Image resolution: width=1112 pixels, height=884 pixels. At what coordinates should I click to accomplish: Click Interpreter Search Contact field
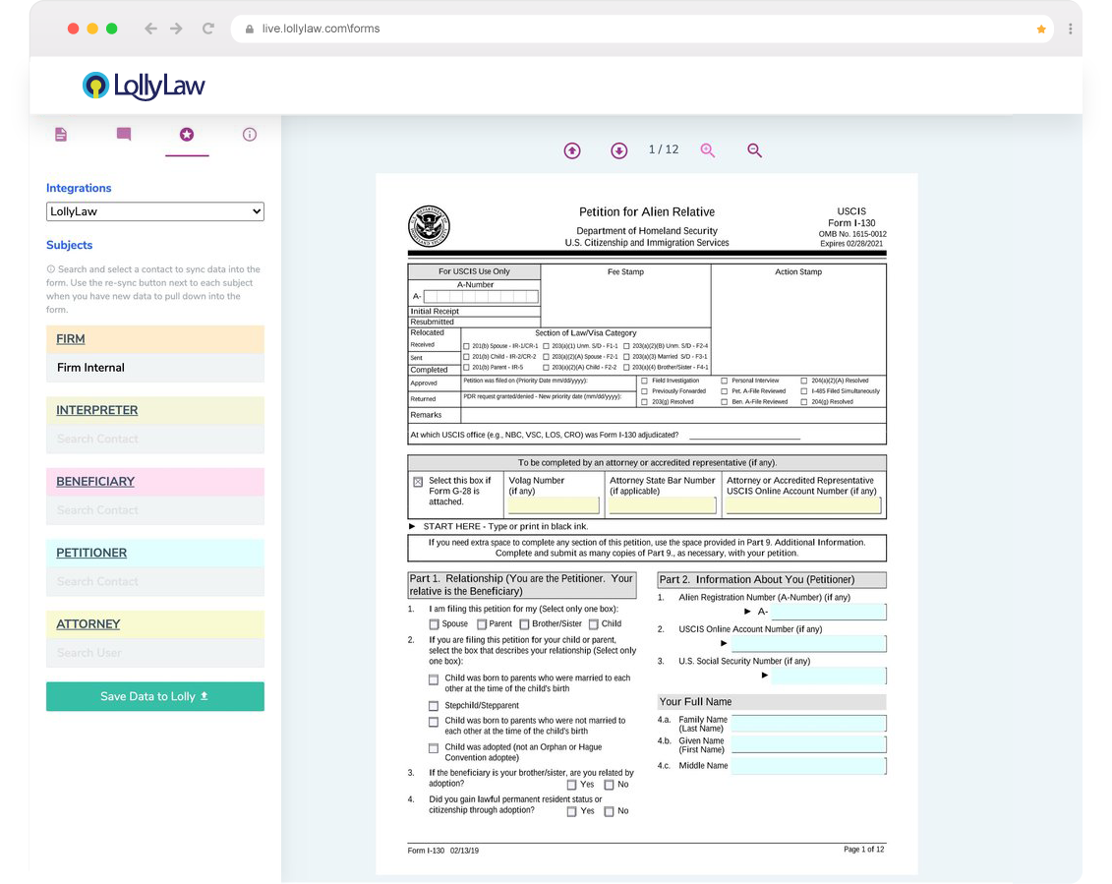pos(155,440)
